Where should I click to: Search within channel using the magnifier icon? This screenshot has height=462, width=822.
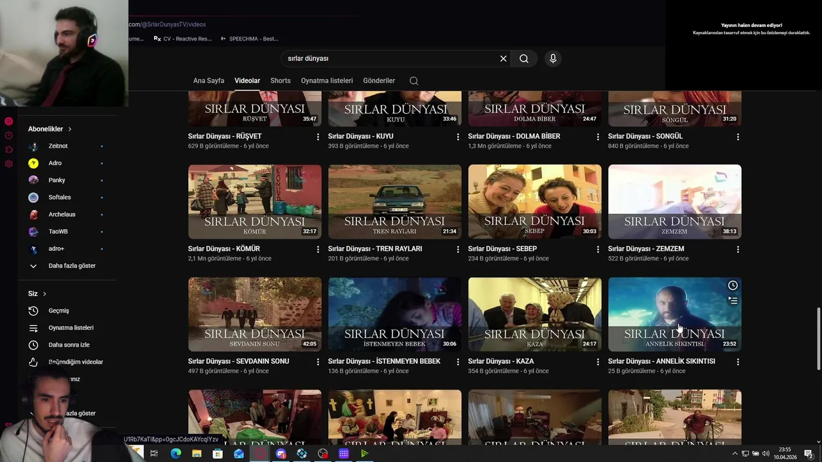(x=414, y=81)
